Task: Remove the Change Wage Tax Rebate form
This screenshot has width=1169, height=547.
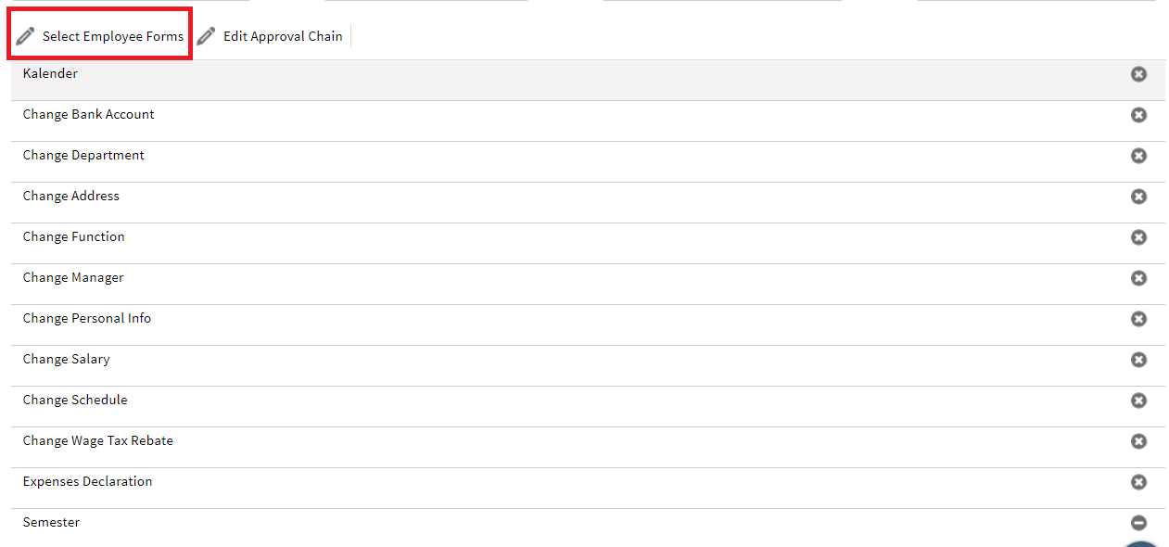Action: coord(1138,441)
